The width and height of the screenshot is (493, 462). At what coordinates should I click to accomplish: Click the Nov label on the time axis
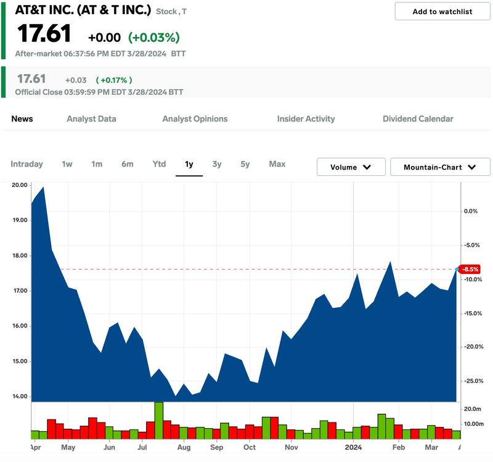(x=291, y=447)
